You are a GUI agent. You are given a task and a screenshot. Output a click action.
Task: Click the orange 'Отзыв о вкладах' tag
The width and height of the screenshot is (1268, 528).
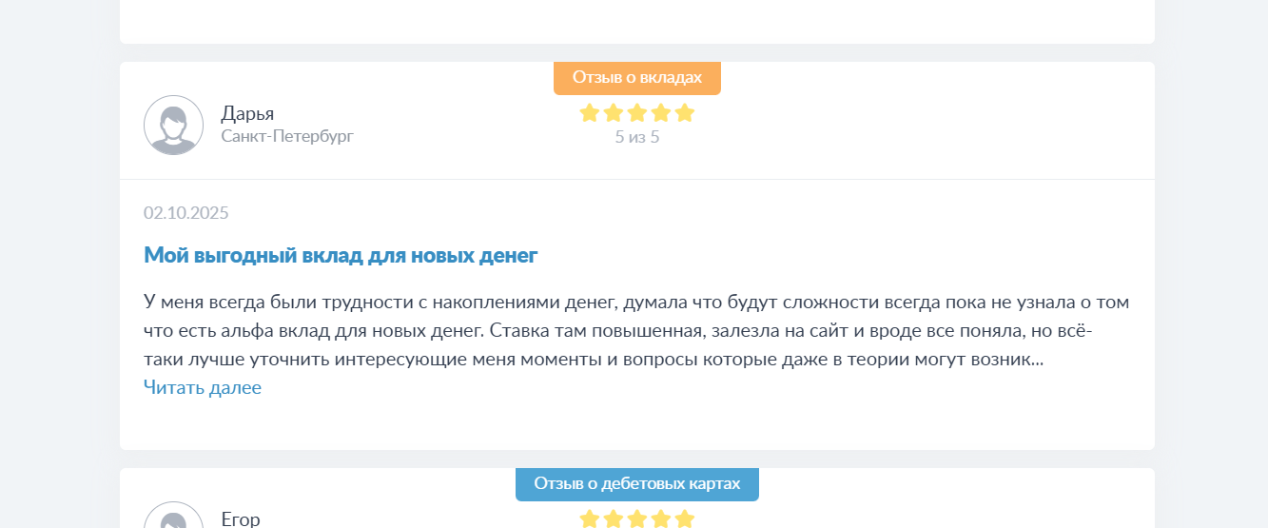(637, 78)
